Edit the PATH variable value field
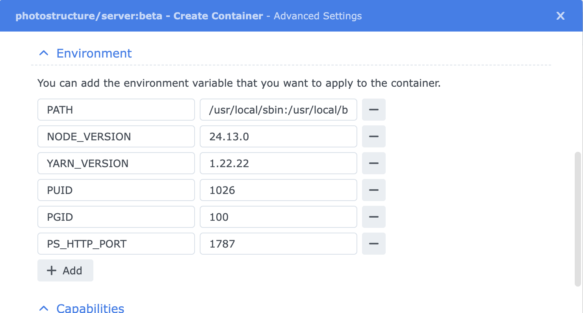Viewport: 583px width, 313px height. tap(278, 110)
